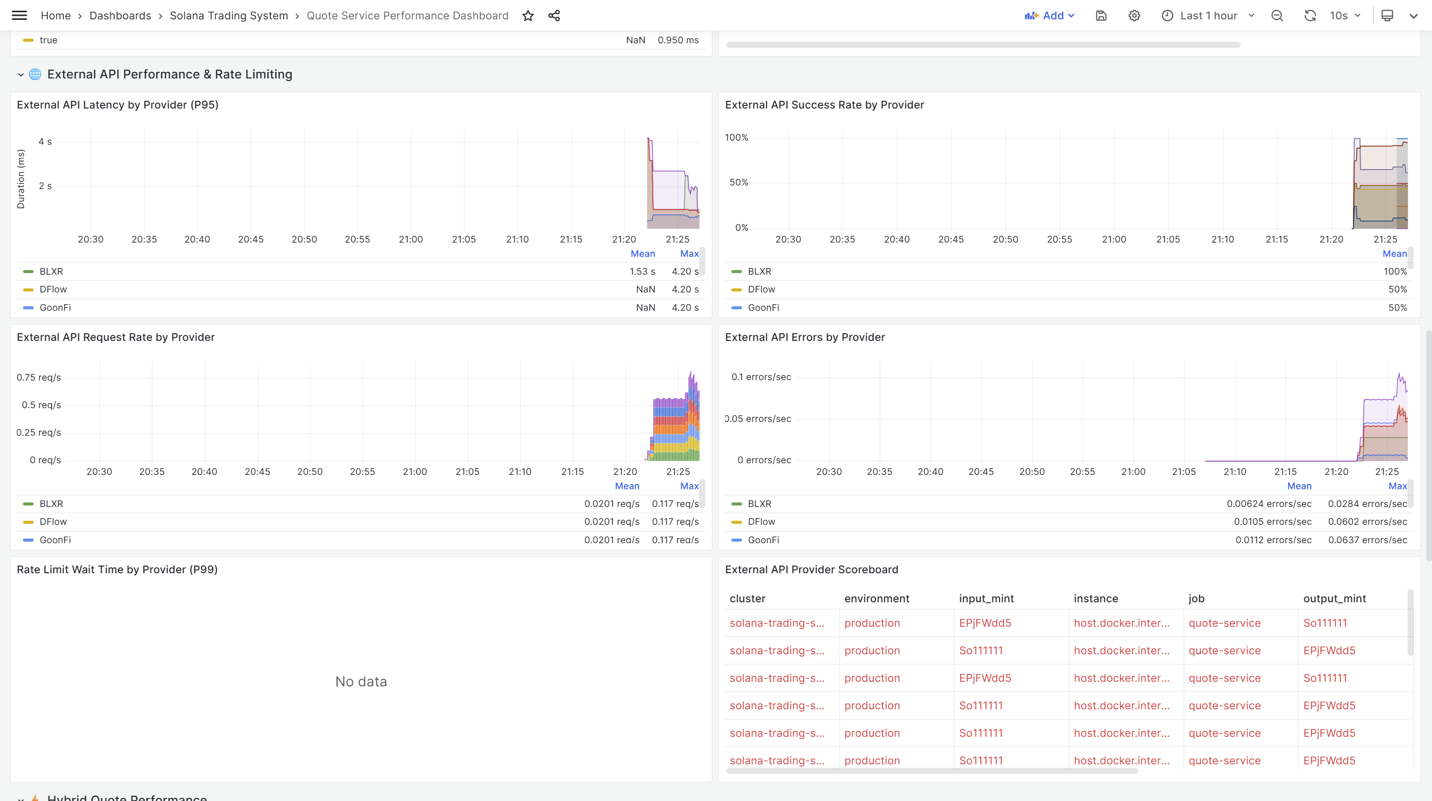Go to Home via breadcrumb

tap(56, 16)
